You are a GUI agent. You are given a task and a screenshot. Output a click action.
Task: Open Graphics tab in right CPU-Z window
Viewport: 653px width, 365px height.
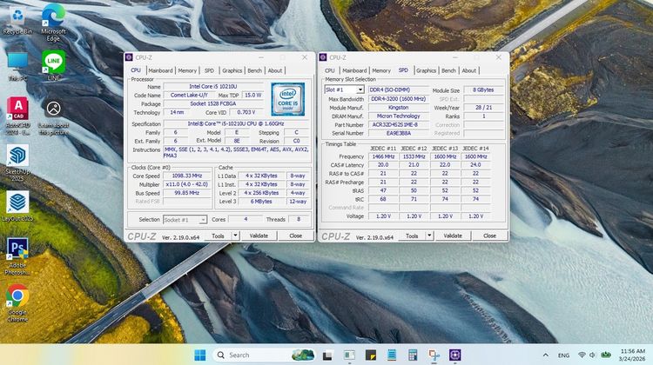426,70
